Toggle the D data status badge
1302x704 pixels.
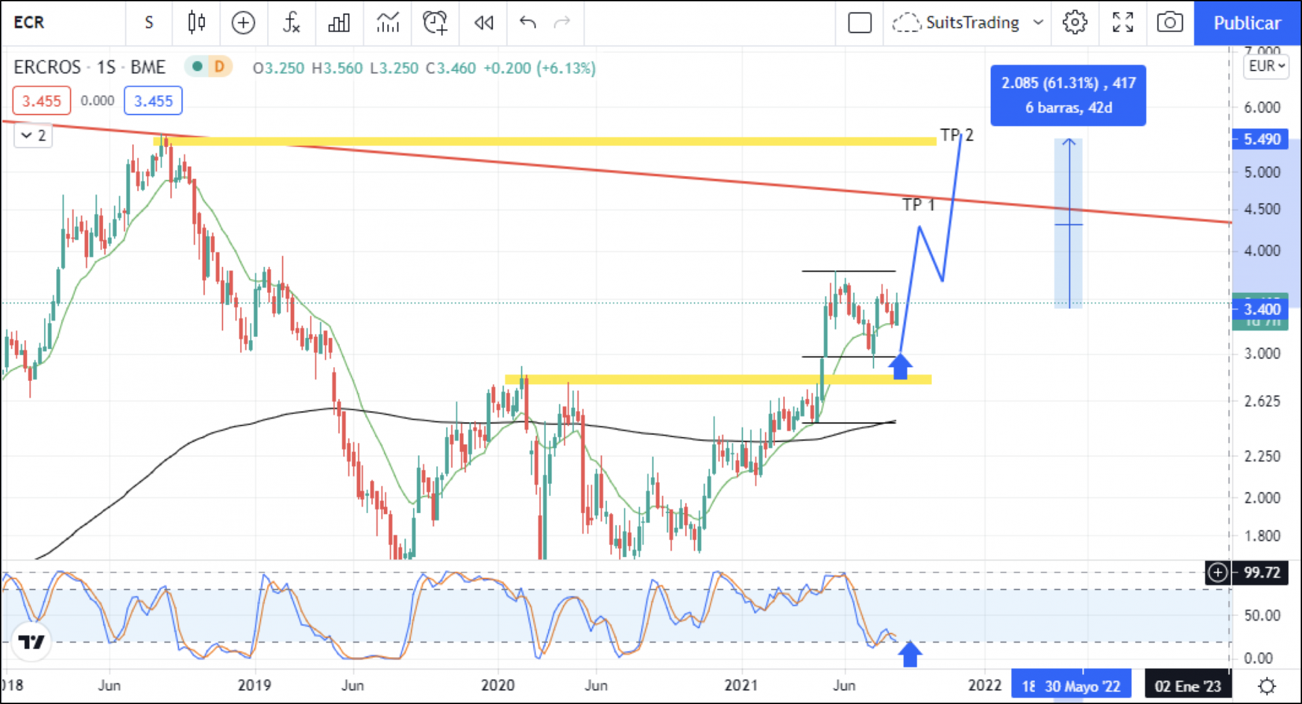(x=218, y=66)
